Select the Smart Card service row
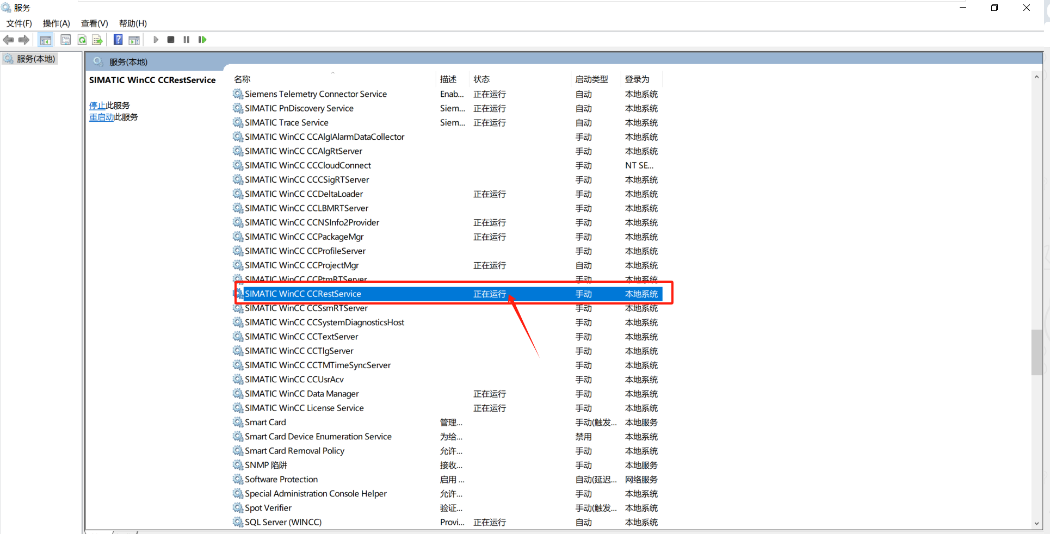The image size is (1050, 534). click(x=447, y=423)
